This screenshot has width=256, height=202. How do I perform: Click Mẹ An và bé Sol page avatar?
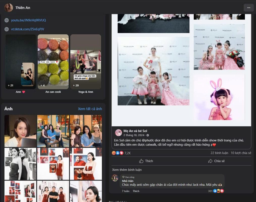pos(118,133)
